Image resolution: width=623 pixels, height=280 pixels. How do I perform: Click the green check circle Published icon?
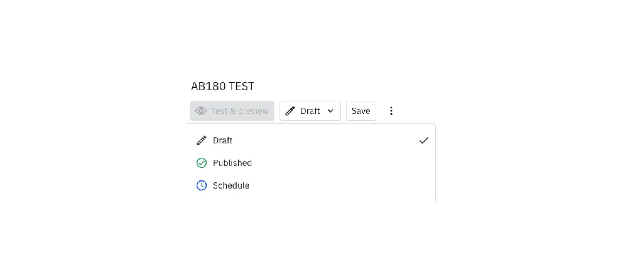202,163
